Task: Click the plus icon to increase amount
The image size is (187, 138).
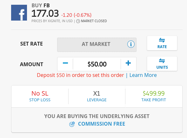Action: tap(128, 63)
